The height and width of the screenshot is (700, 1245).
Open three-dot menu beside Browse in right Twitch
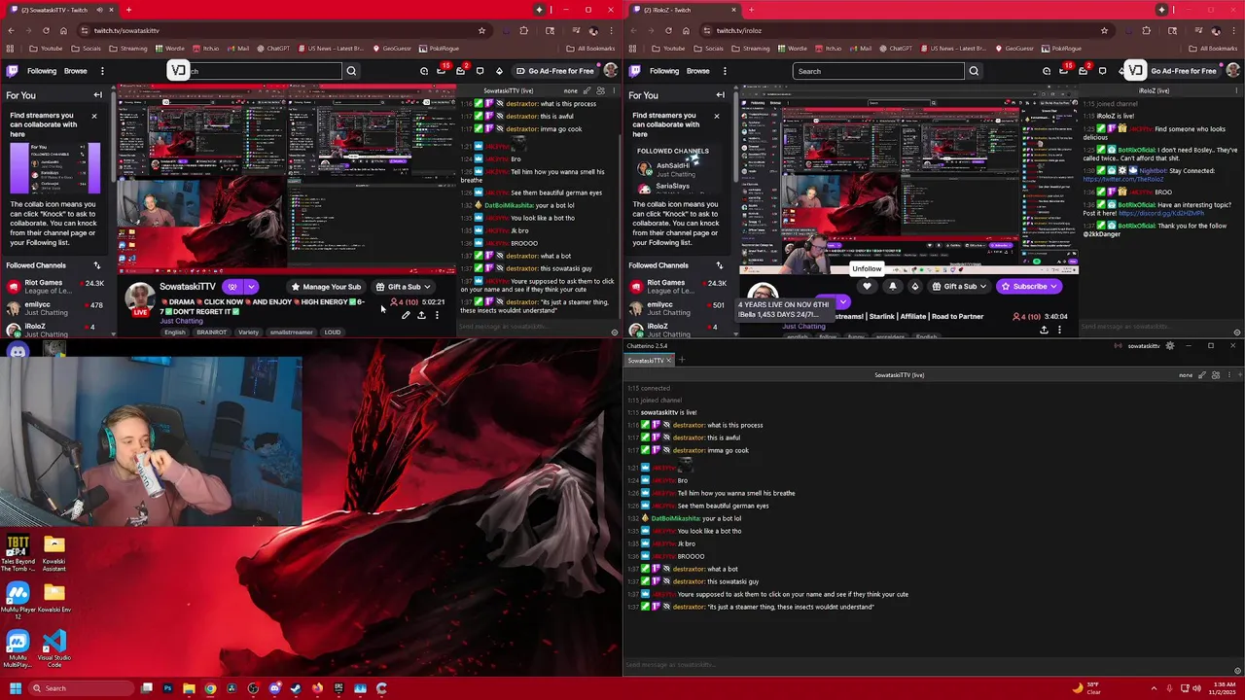(725, 71)
